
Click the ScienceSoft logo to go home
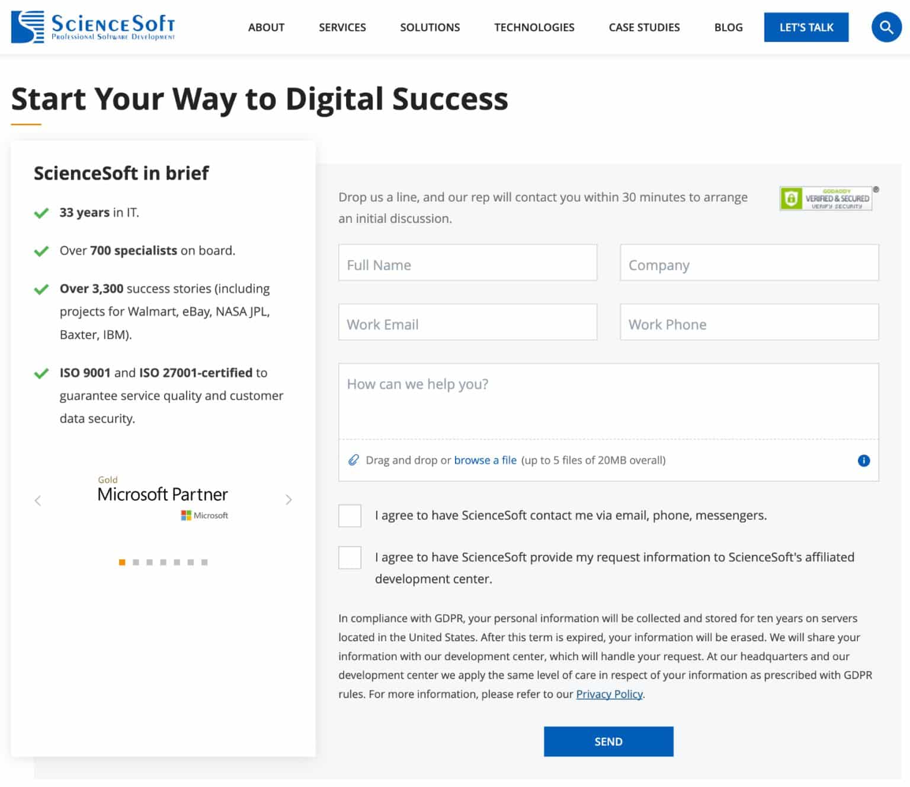92,27
